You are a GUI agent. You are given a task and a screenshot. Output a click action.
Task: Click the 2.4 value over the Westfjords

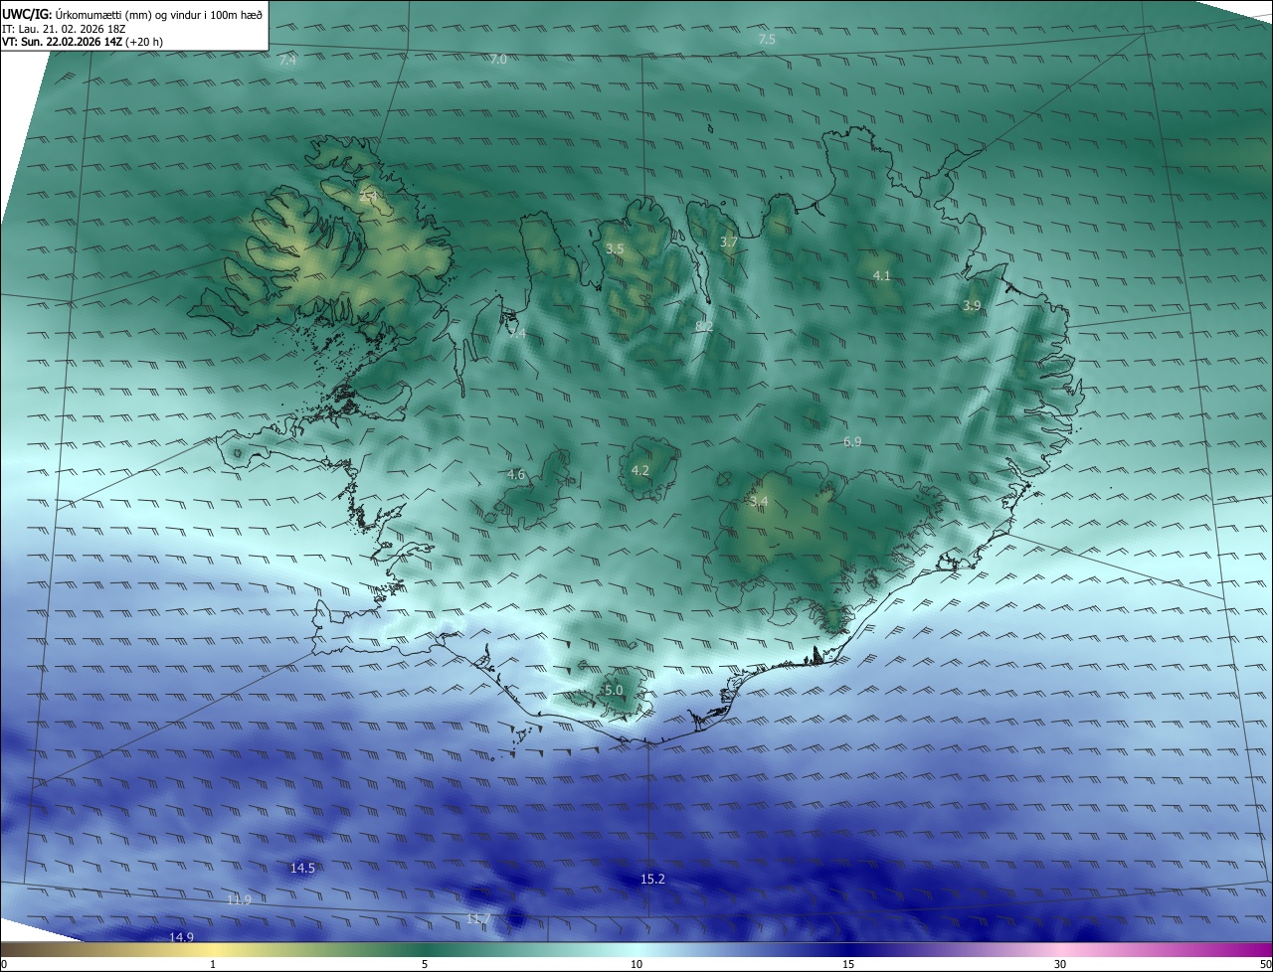[367, 197]
